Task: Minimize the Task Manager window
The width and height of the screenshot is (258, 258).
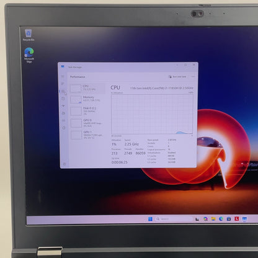Action: (x=177, y=65)
